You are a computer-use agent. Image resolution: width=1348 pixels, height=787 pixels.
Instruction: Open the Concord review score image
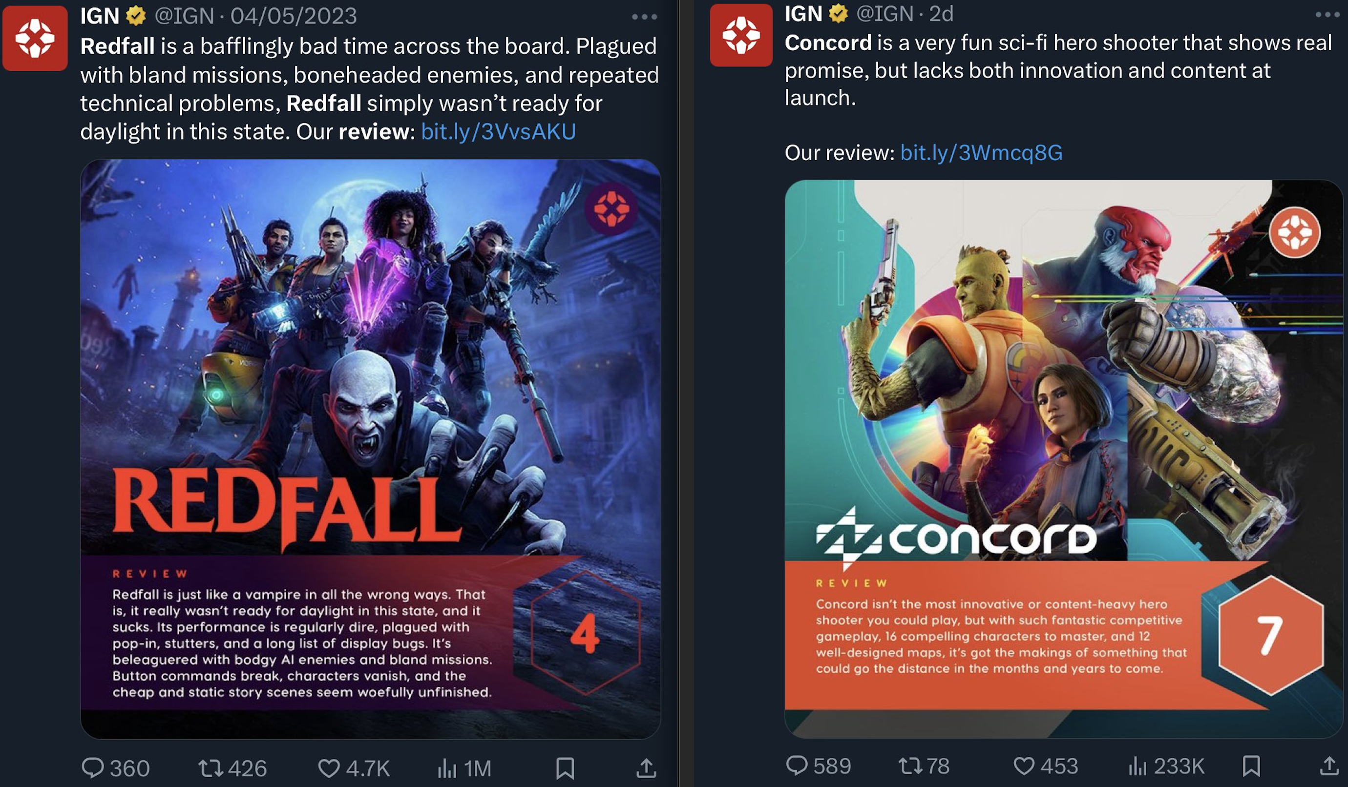pos(1063,459)
